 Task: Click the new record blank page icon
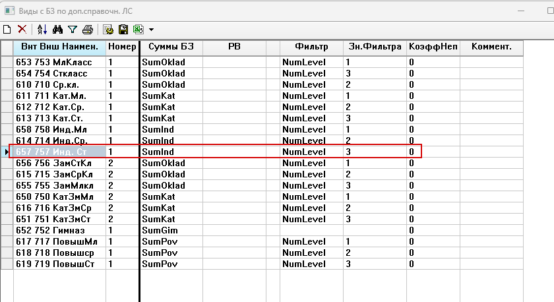point(7,29)
